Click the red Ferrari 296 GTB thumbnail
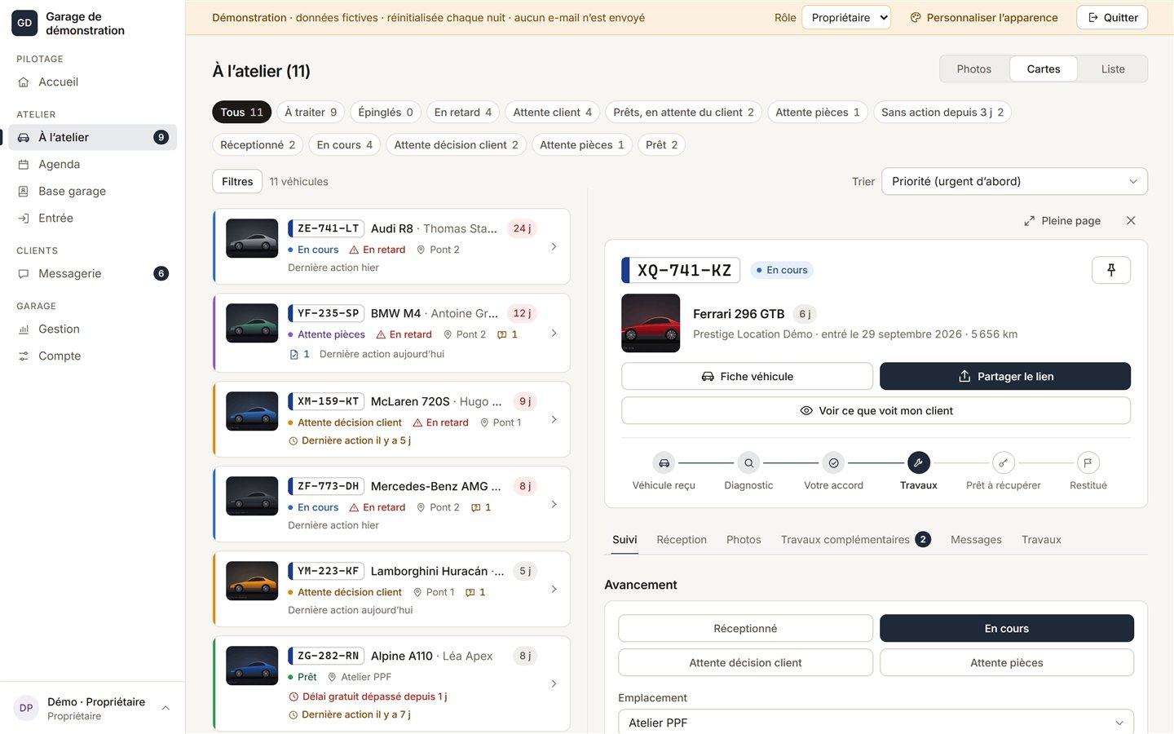Image resolution: width=1174 pixels, height=734 pixels. tap(651, 323)
